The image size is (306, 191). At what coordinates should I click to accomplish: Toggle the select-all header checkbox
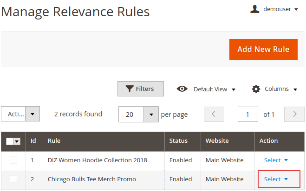[10, 141]
